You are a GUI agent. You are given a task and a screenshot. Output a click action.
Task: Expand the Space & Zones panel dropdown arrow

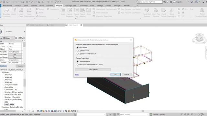pyautogui.click(x=76, y=19)
